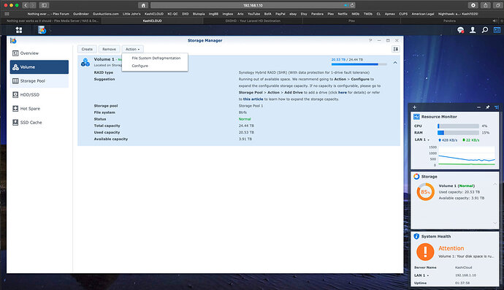The height and width of the screenshot is (290, 504).
Task: Toggle the DSM widgets panel icon
Action: coord(497,30)
